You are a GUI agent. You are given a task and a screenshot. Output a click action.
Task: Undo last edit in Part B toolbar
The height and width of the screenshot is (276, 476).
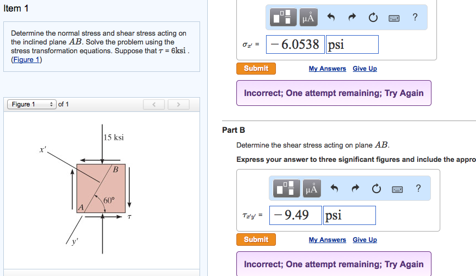point(334,188)
